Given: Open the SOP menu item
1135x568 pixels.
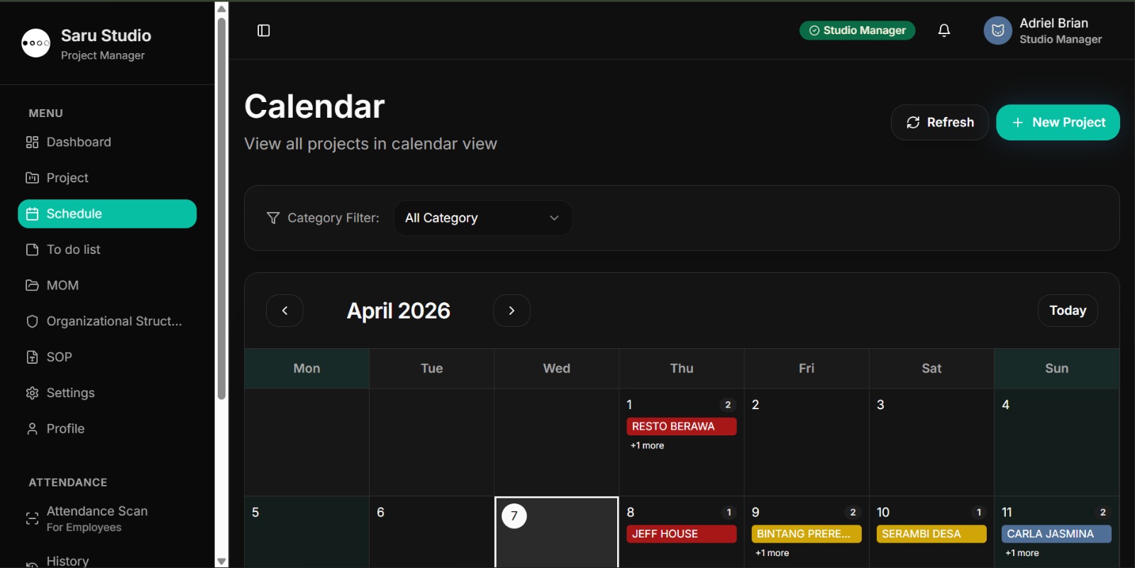Looking at the screenshot, I should [x=107, y=357].
